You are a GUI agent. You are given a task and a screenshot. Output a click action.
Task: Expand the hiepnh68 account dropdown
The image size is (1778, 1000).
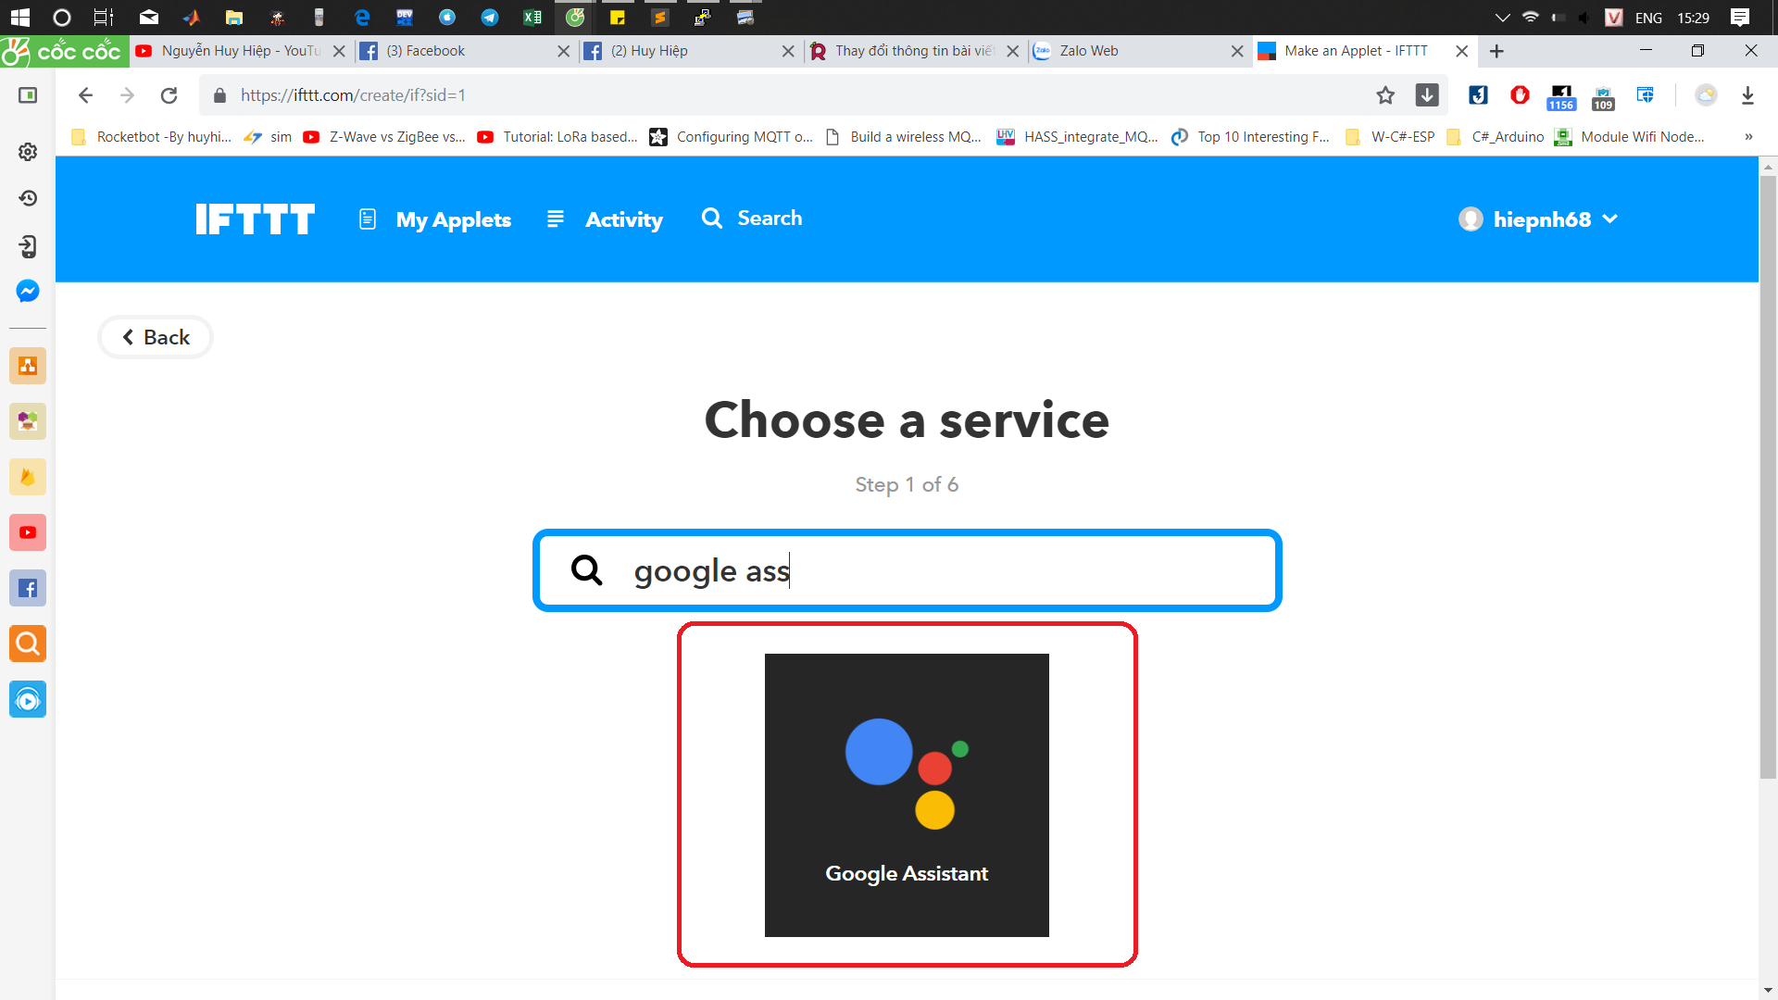[x=1538, y=219]
